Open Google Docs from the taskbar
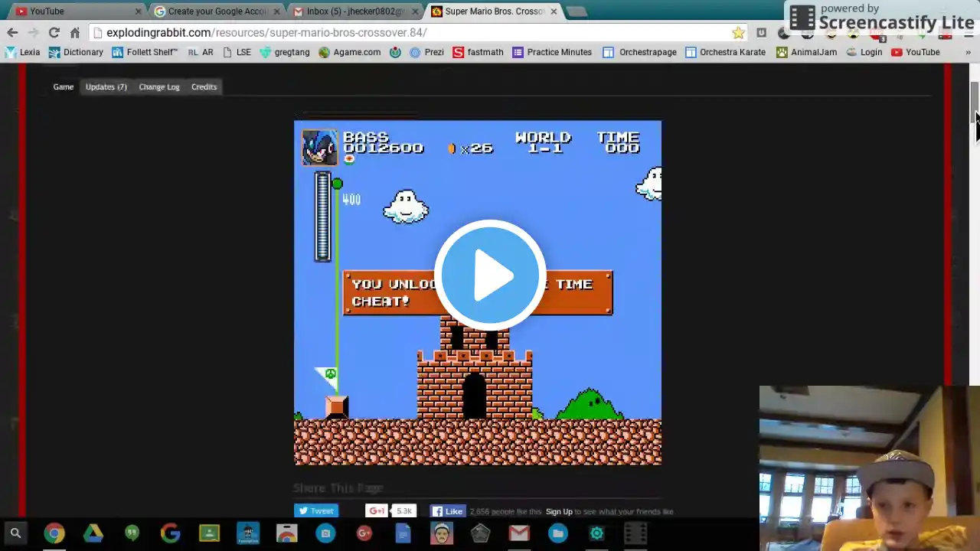This screenshot has height=551, width=980. tap(403, 533)
